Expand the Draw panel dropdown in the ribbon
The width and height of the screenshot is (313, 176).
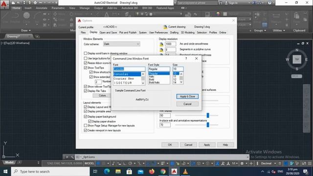(x=26, y=30)
